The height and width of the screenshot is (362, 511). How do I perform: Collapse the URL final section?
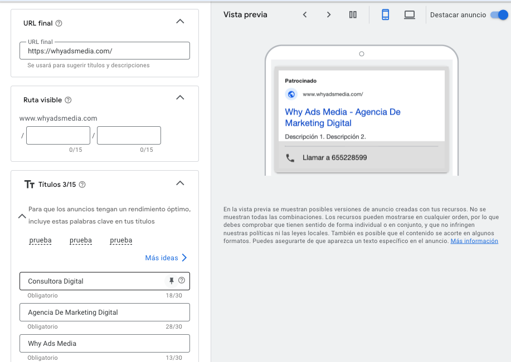click(179, 21)
